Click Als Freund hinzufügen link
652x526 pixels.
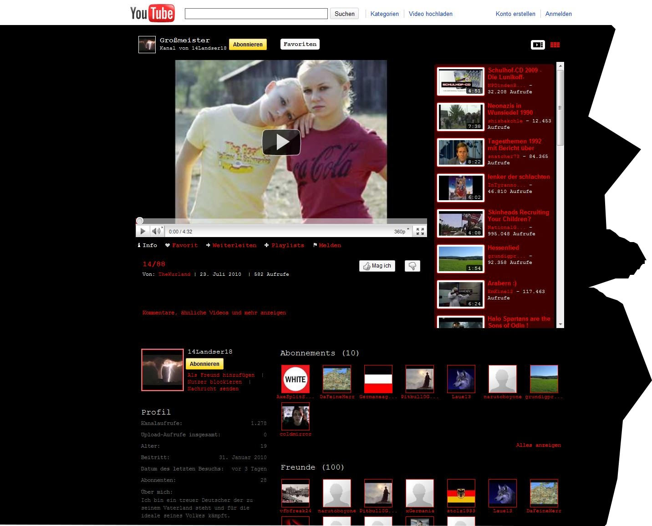coord(221,375)
